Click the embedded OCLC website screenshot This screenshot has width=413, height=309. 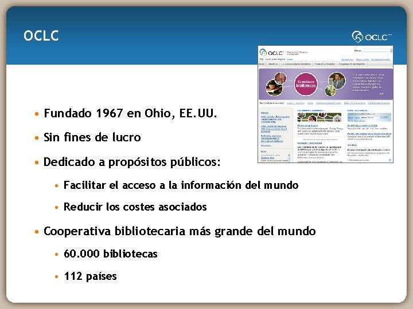tap(326, 104)
